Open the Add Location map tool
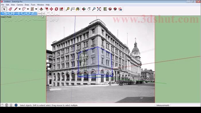The width and height of the screenshot is (201, 113). [x=105, y=9]
